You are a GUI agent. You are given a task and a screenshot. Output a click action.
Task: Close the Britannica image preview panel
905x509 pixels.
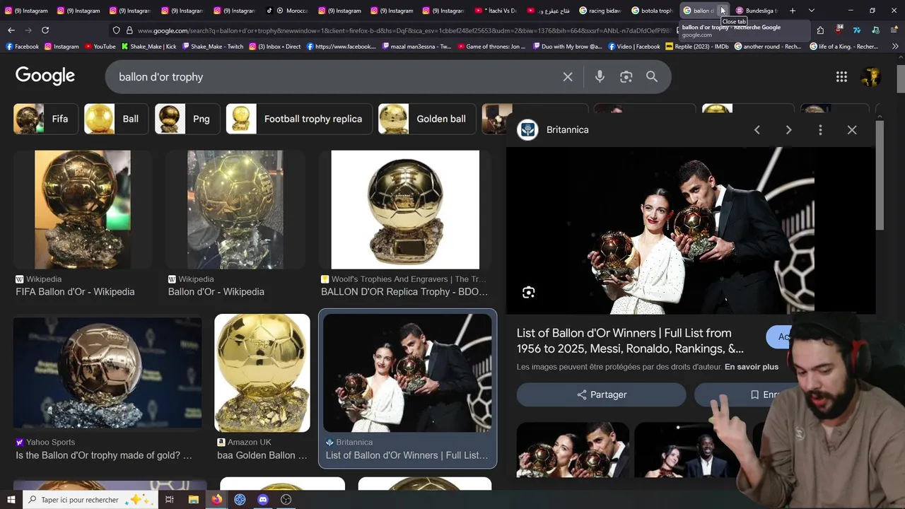[852, 130]
